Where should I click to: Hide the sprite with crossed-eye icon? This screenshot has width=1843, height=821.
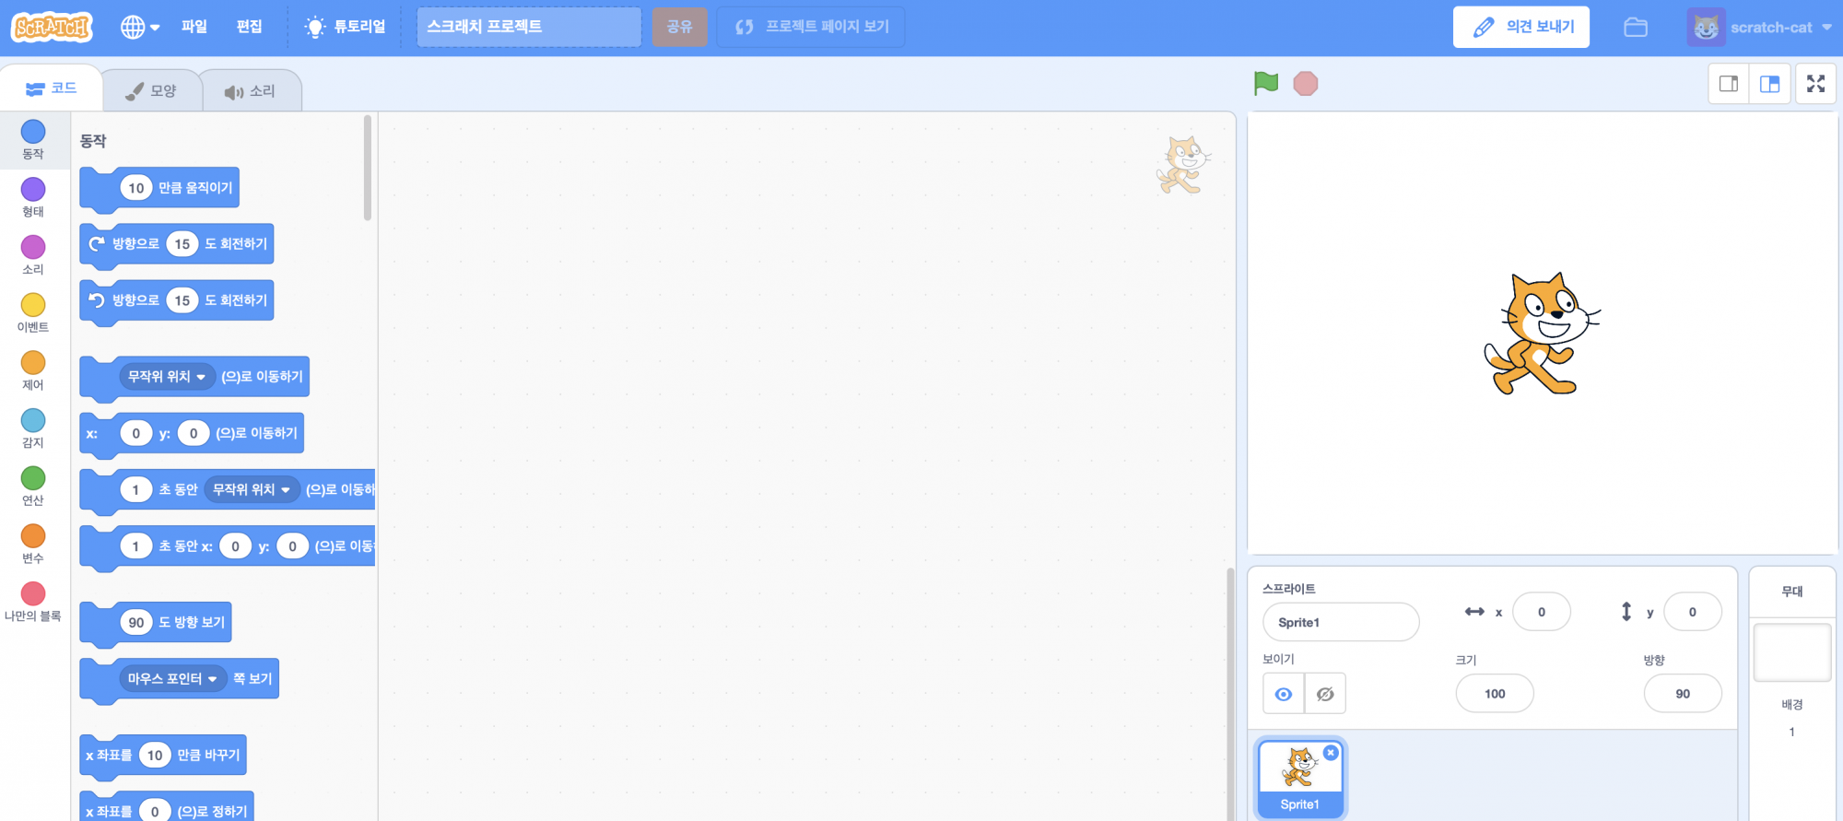coord(1325,694)
